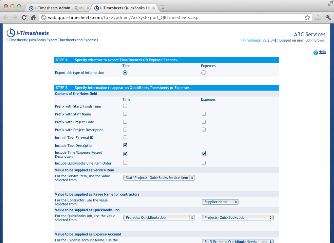The width and height of the screenshot is (334, 243).
Task: Click the browser back arrow
Action: tap(6, 17)
